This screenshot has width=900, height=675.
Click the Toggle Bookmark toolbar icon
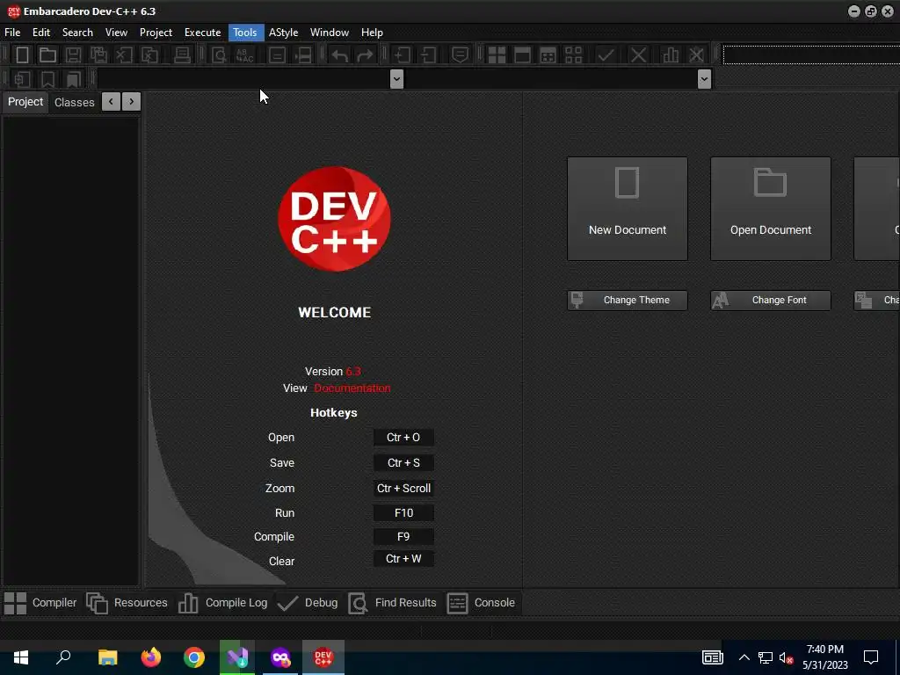pos(47,79)
